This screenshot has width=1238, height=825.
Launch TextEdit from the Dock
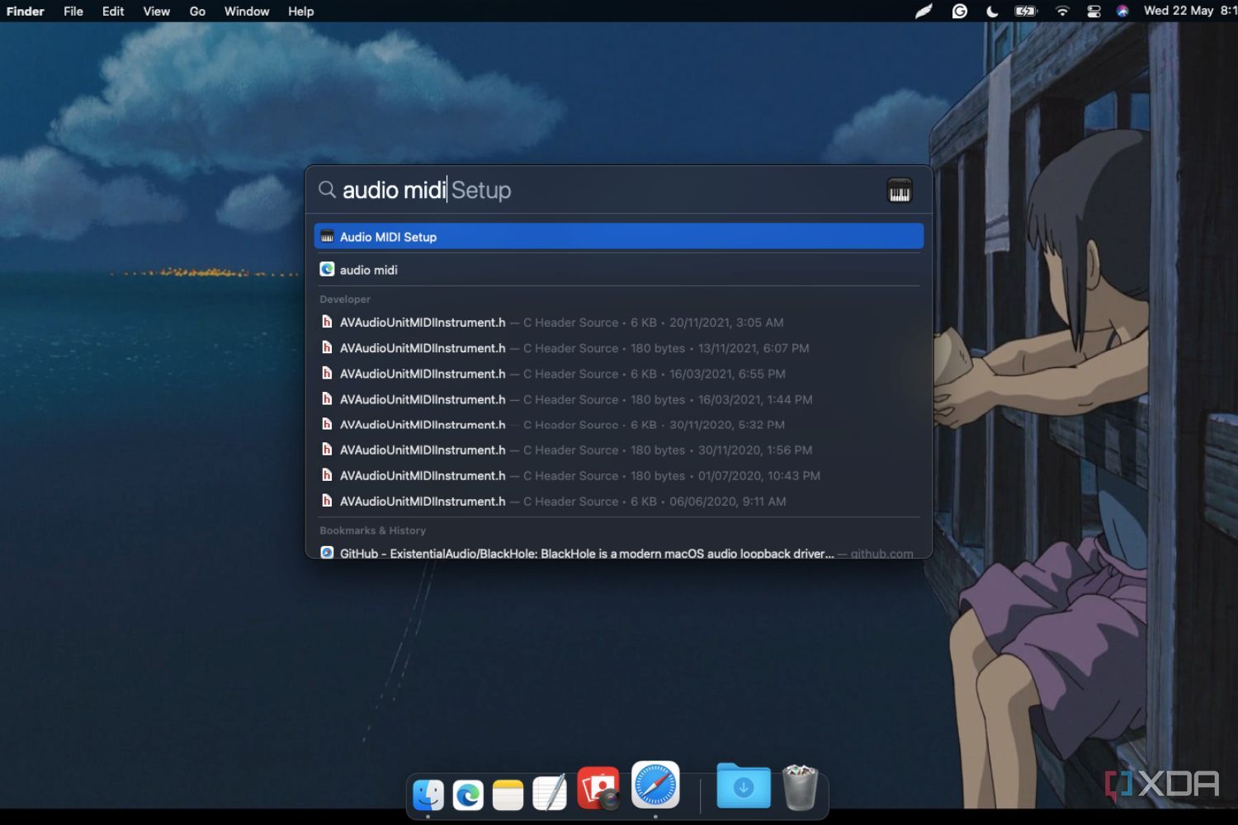tap(549, 793)
